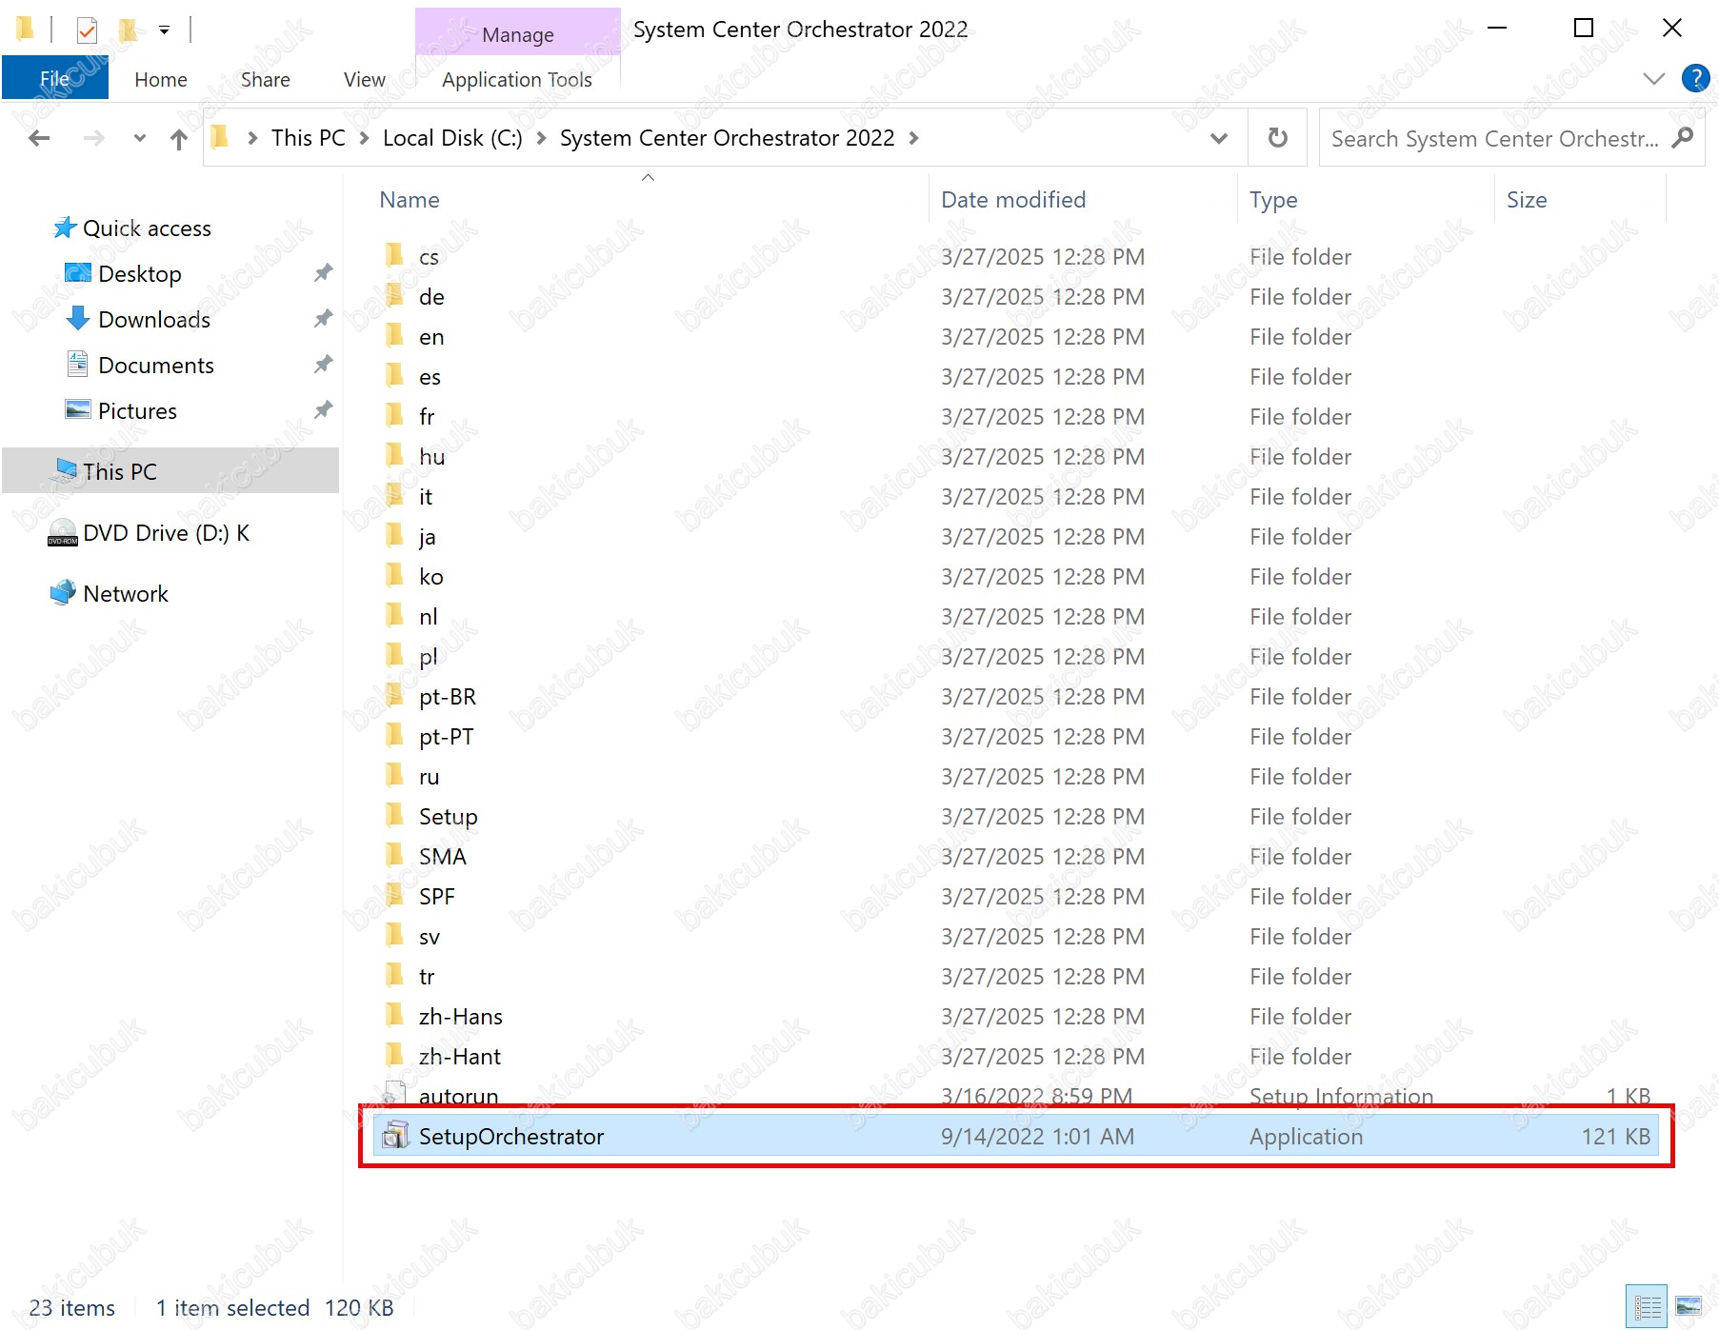Click Local Disk (C:) in the breadcrumb
The width and height of the screenshot is (1719, 1330).
452,138
